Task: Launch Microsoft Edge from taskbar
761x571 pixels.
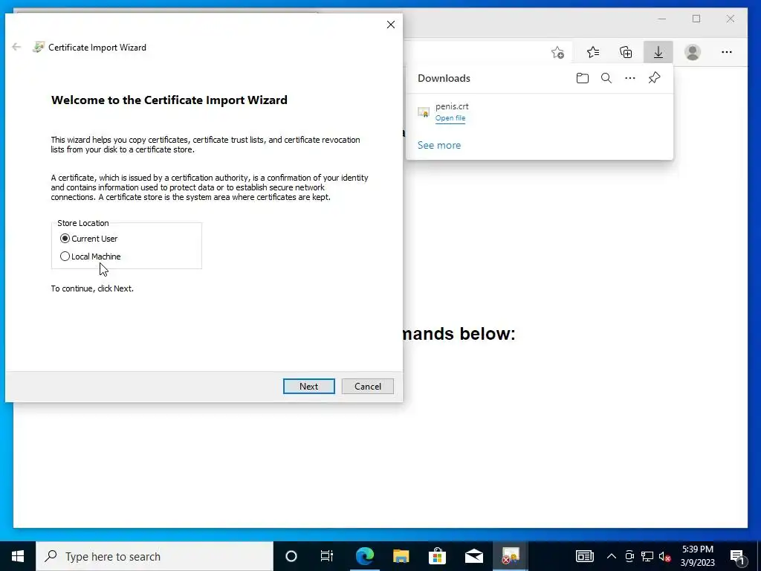Action: click(364, 556)
